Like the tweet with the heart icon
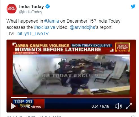Screen dimensions: 139x117 (9, 116)
